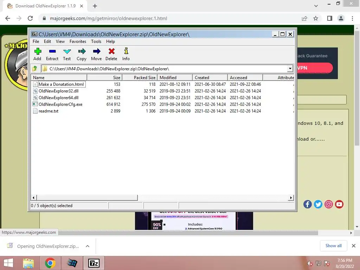Toggle Chrome side panel
The width and height of the screenshot is (360, 270).
tap(330, 18)
